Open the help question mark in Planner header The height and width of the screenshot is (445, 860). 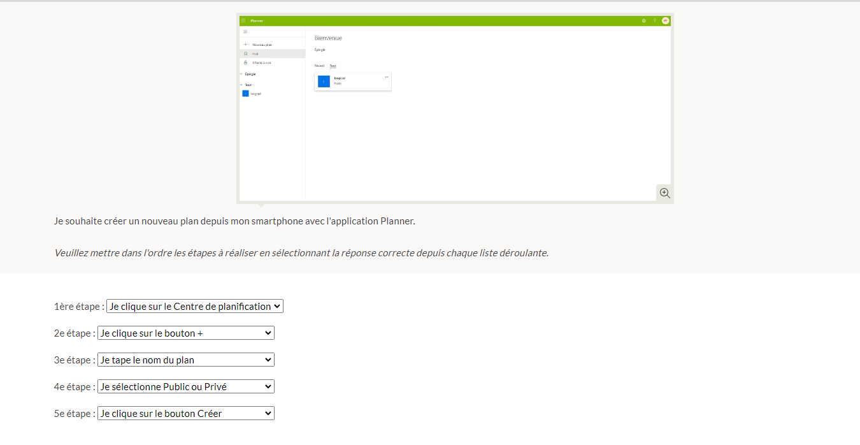(654, 20)
